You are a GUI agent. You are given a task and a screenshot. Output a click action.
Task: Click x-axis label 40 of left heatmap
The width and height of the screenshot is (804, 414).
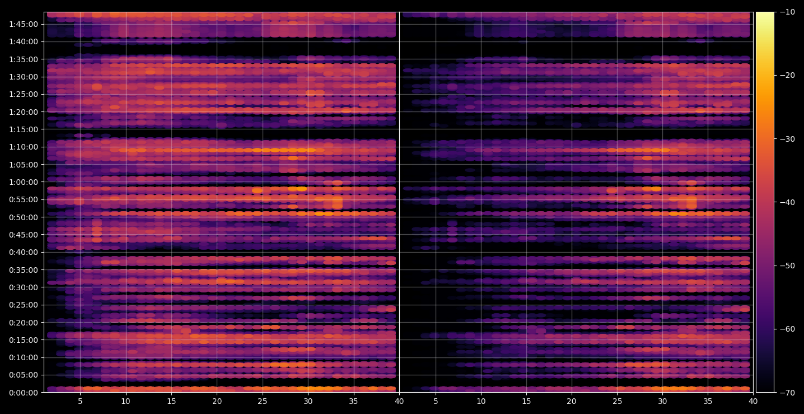tap(399, 401)
